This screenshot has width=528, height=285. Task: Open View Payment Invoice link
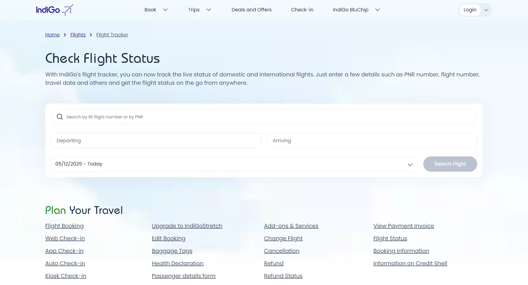click(x=403, y=226)
